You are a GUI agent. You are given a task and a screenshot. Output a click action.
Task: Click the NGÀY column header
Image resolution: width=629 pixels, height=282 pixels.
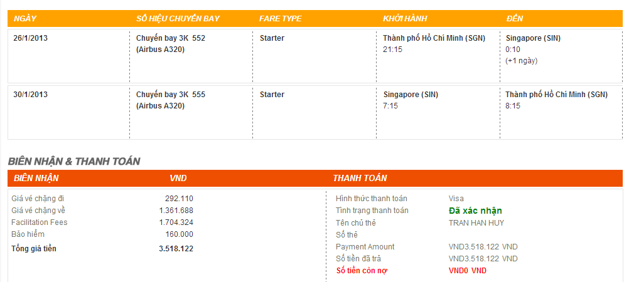tap(24, 18)
